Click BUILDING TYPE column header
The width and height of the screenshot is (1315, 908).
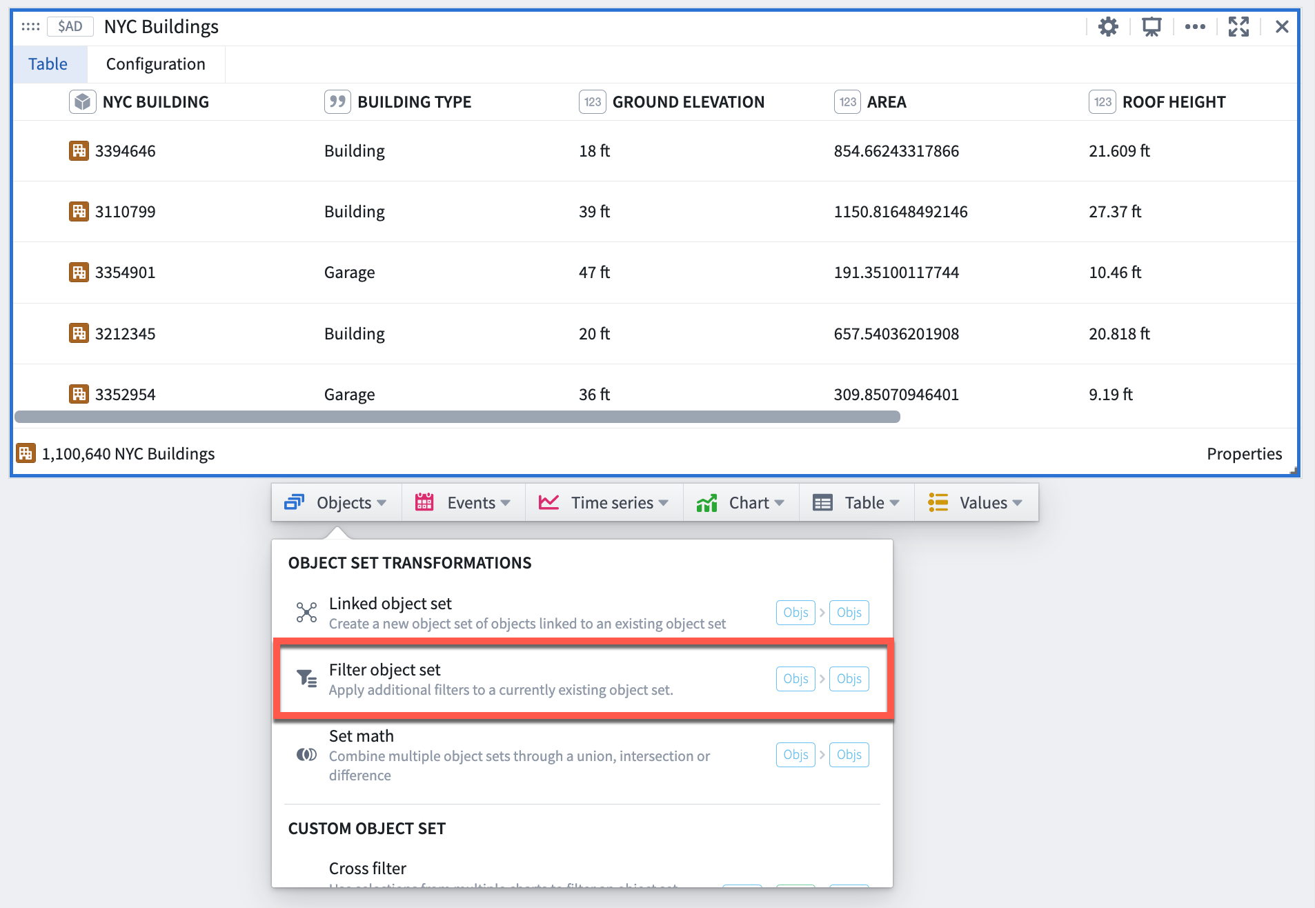pos(414,102)
